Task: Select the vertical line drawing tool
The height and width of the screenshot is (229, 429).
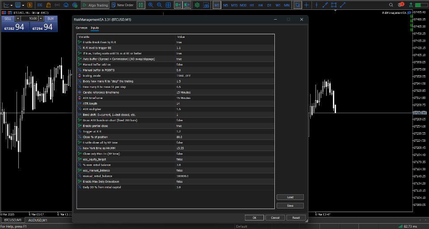Action: click(x=316, y=5)
